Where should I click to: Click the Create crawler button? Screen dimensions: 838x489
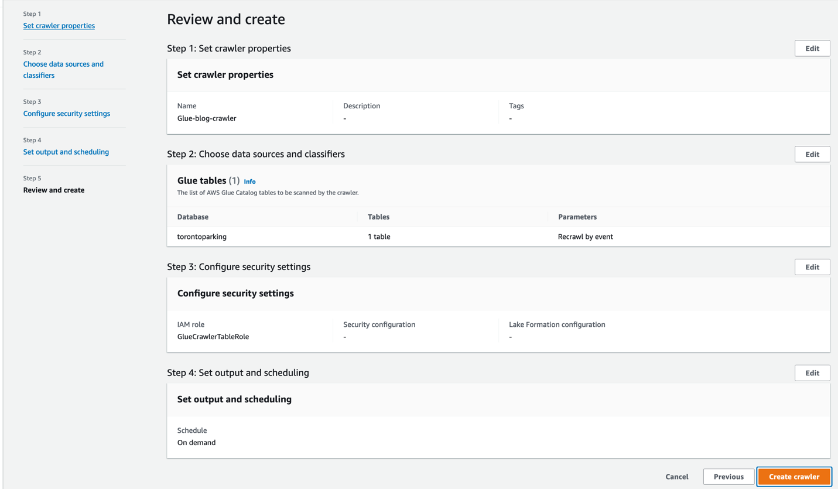pos(793,477)
